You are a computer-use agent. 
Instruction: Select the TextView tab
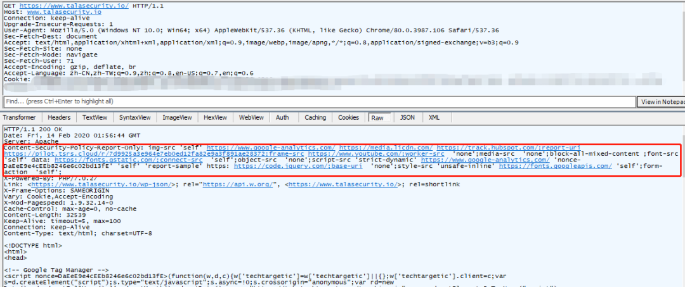click(x=95, y=118)
